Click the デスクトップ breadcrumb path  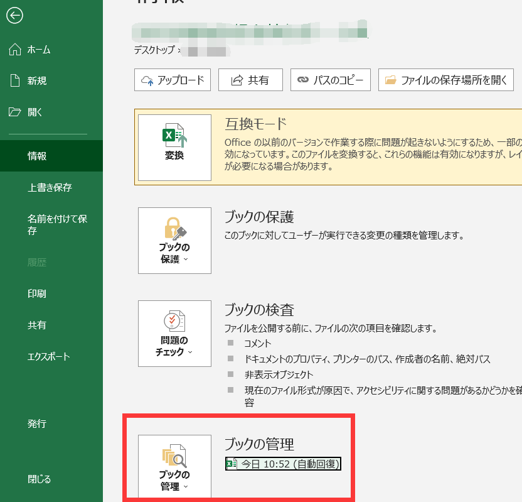[155, 48]
